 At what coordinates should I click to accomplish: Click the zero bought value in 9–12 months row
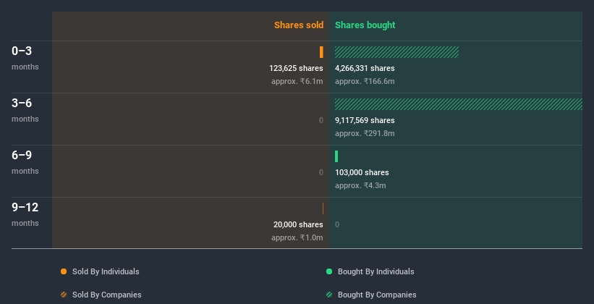337,224
